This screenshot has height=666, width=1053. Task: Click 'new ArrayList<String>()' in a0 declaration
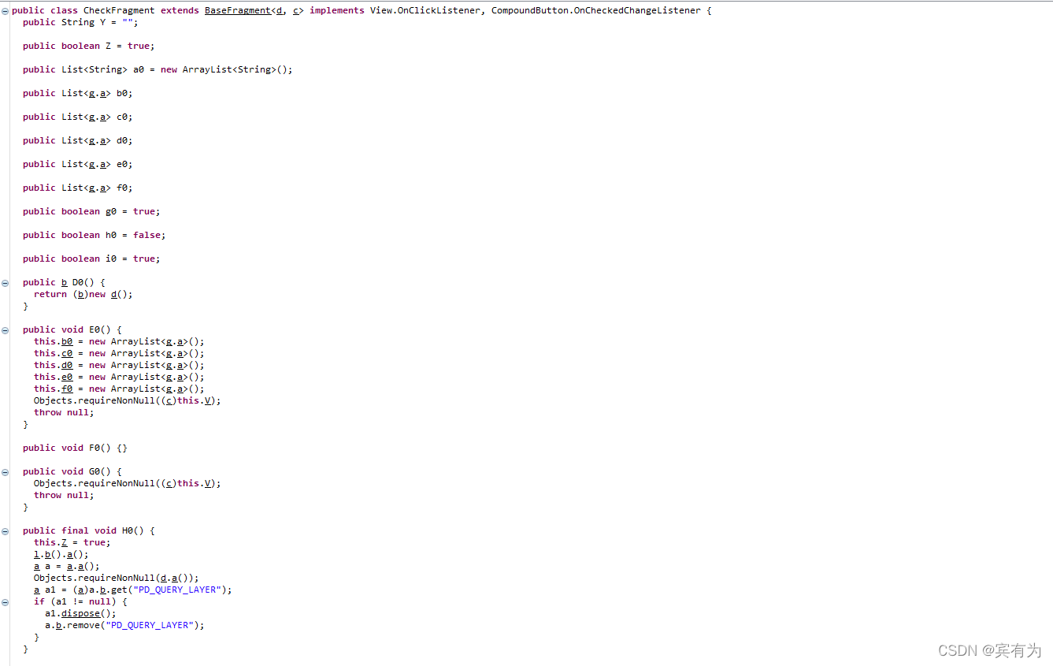226,69
